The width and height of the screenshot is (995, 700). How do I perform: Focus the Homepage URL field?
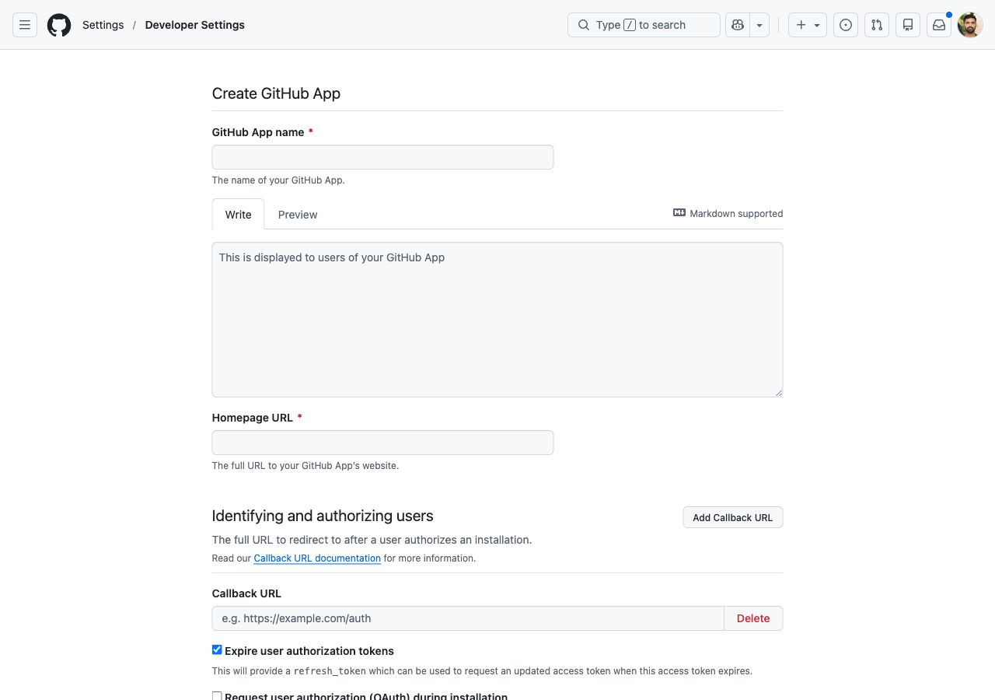(x=382, y=443)
